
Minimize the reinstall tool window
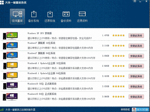(x=140, y=1)
